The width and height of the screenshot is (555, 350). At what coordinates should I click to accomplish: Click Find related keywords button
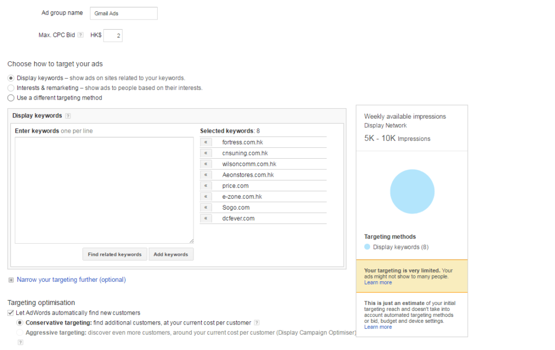coord(115,255)
